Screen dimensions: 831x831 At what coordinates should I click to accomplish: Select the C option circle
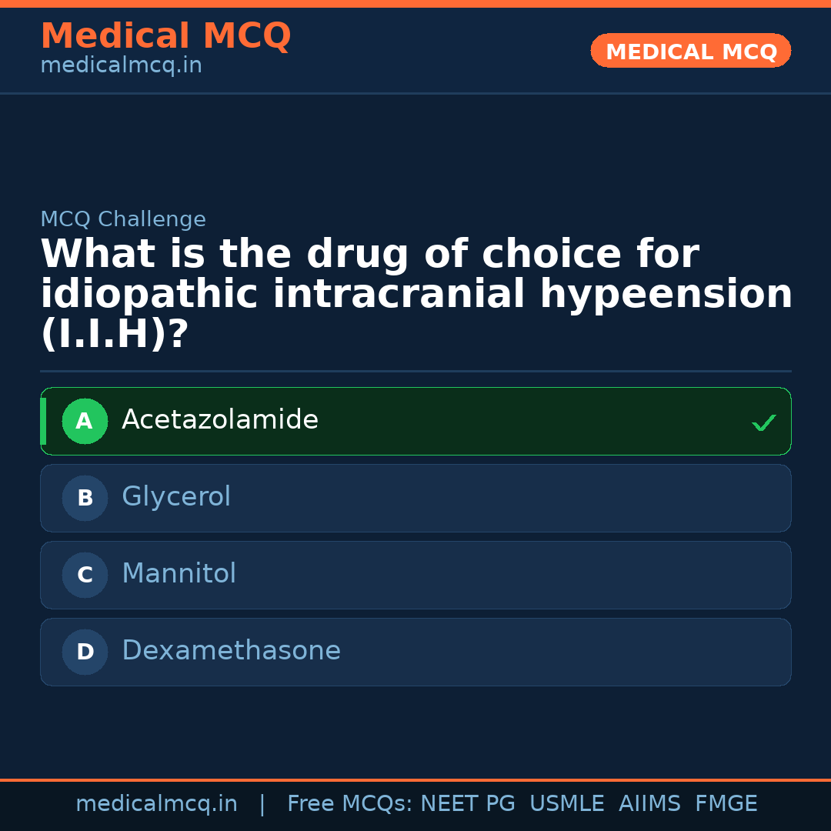(85, 575)
